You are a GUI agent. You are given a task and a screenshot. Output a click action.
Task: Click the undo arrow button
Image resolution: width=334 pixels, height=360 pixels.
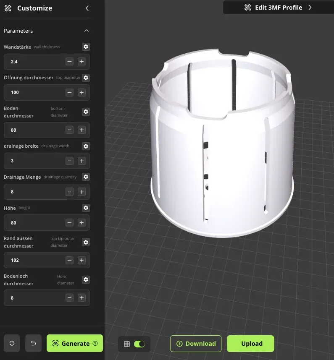[33, 343]
